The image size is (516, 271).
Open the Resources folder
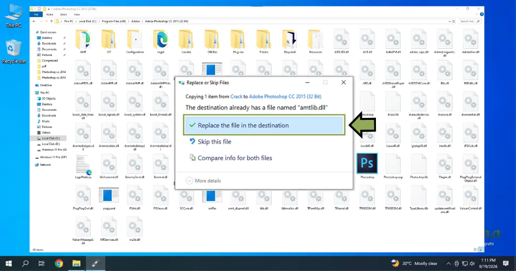pos(315,41)
